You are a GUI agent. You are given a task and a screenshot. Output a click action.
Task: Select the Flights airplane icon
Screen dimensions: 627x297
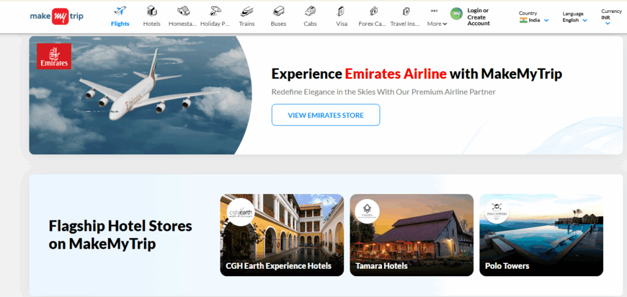pyautogui.click(x=120, y=11)
